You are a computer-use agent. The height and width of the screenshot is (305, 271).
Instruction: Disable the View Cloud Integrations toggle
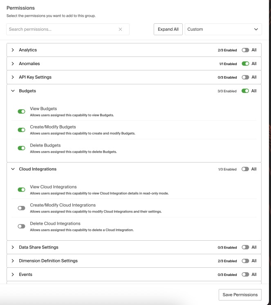pos(21,190)
